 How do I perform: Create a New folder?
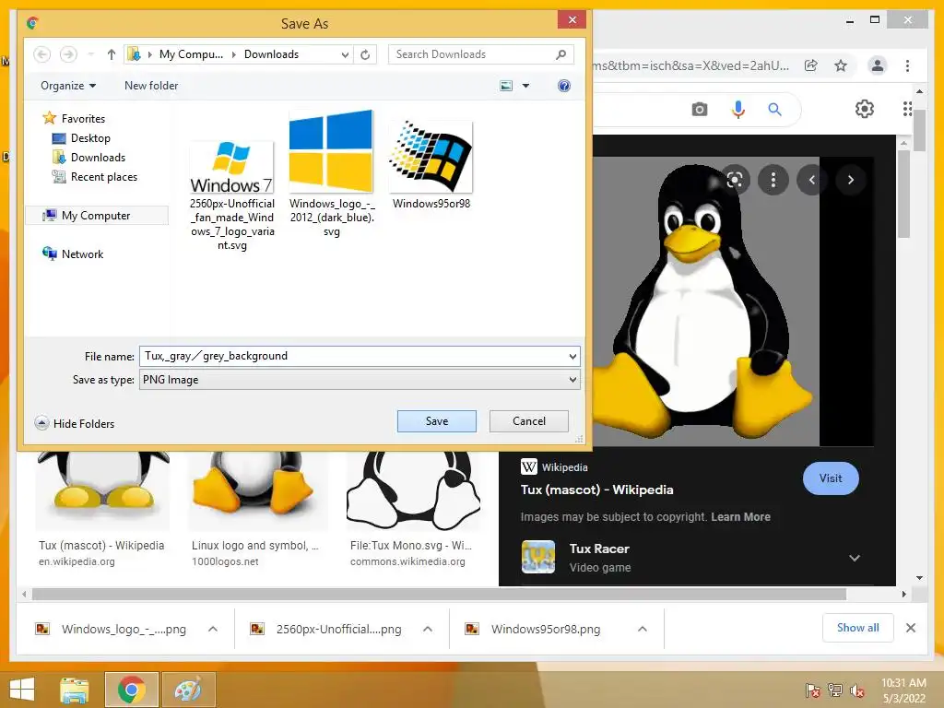[x=151, y=86]
